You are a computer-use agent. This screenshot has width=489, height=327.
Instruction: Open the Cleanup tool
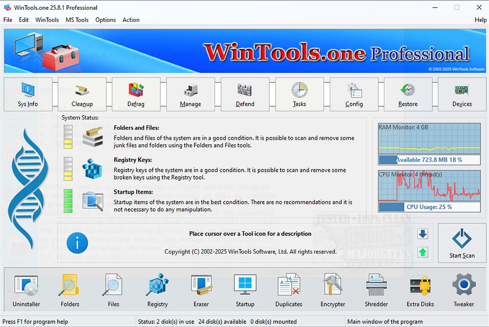coord(82,94)
